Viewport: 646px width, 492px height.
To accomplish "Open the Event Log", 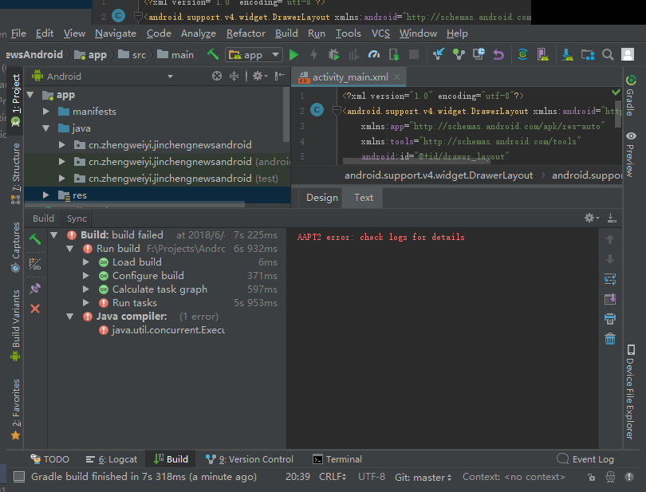I will coord(585,459).
